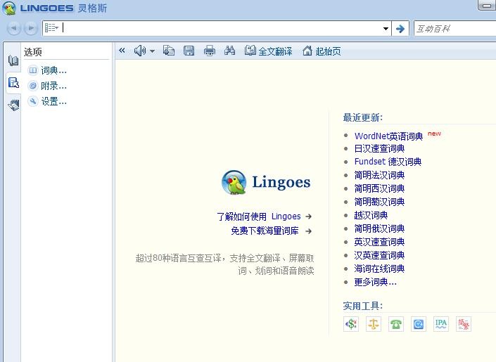Click the back navigation arrow

[x=13, y=28]
